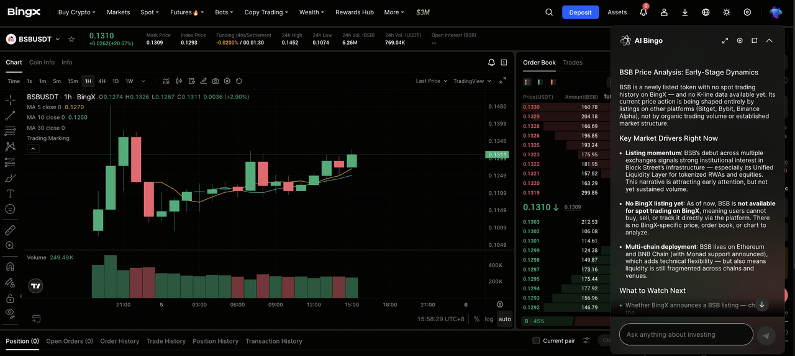Screen dimensions: 795x356
Task: Select the trend line drawing tool
Action: tap(10, 115)
